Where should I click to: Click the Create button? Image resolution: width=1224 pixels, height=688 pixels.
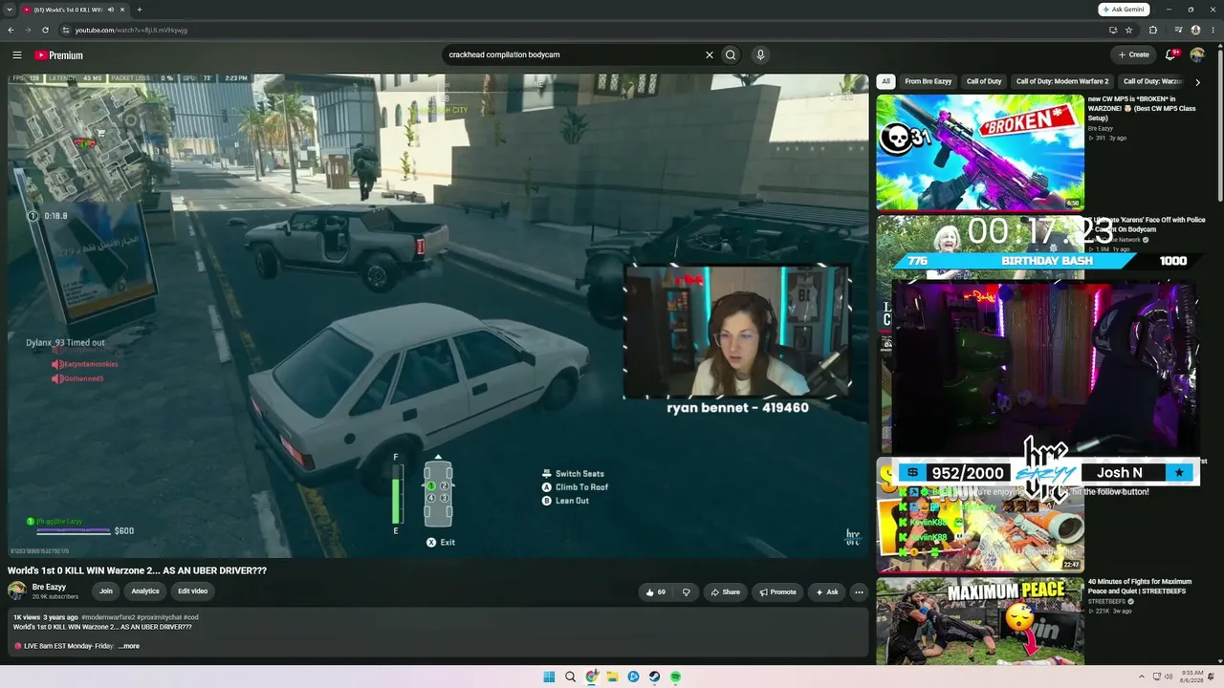[x=1133, y=55]
